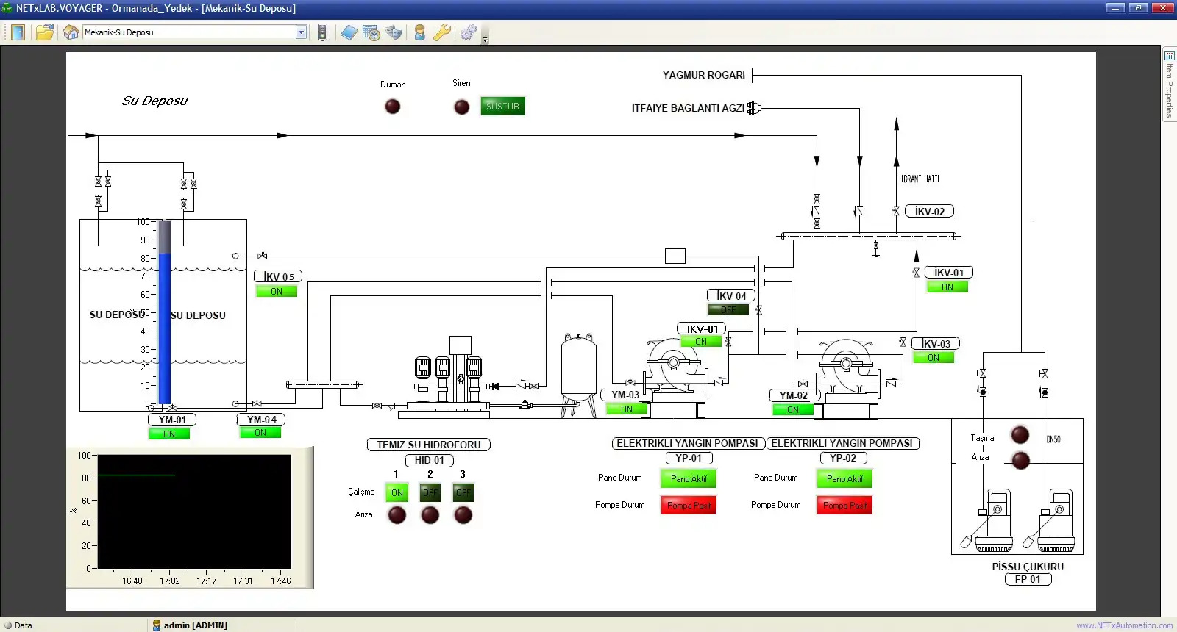Image resolution: width=1177 pixels, height=632 pixels.
Task: Open the user account icon
Action: (x=420, y=32)
